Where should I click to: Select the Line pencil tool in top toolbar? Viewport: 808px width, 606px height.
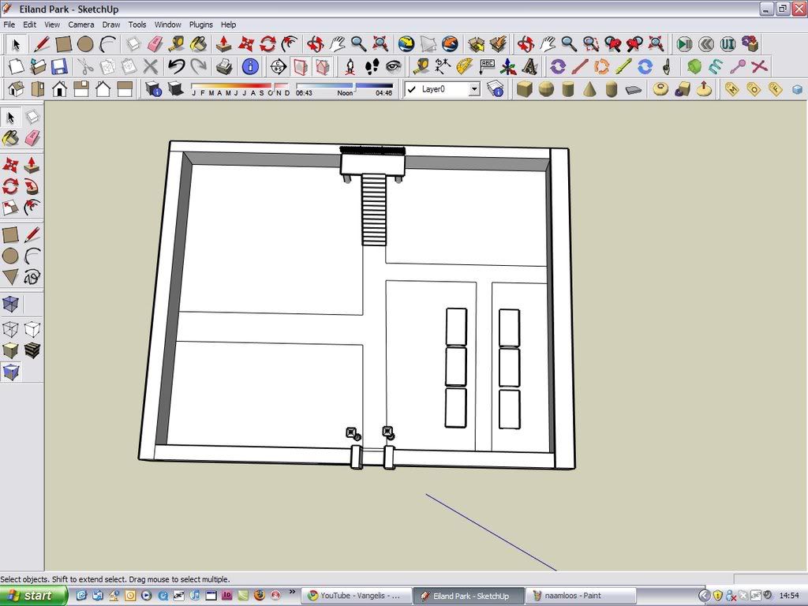(42, 44)
